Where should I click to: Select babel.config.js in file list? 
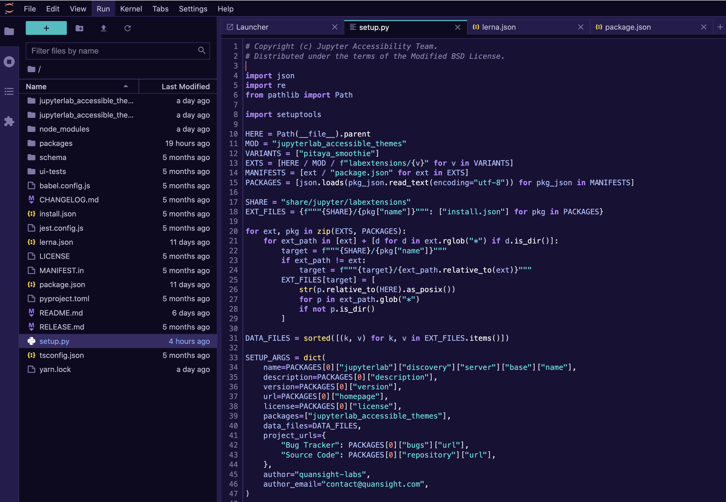click(x=118, y=185)
